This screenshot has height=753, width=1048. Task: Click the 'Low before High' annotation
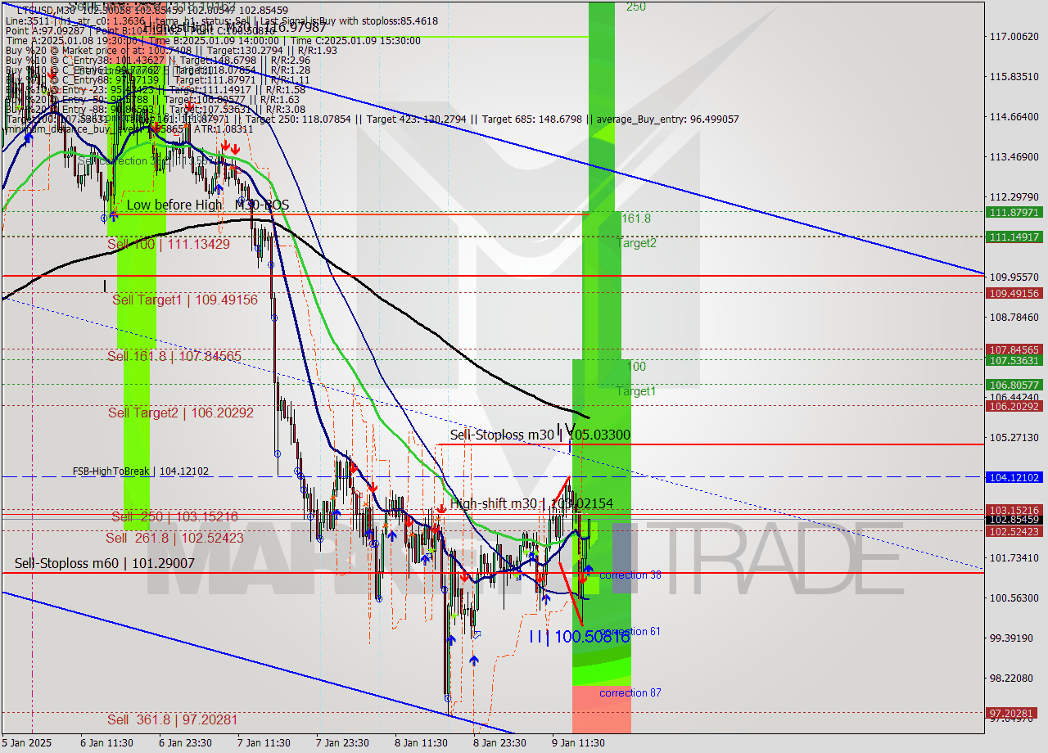[x=174, y=205]
